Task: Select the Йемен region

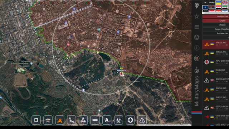Action: pos(216,25)
